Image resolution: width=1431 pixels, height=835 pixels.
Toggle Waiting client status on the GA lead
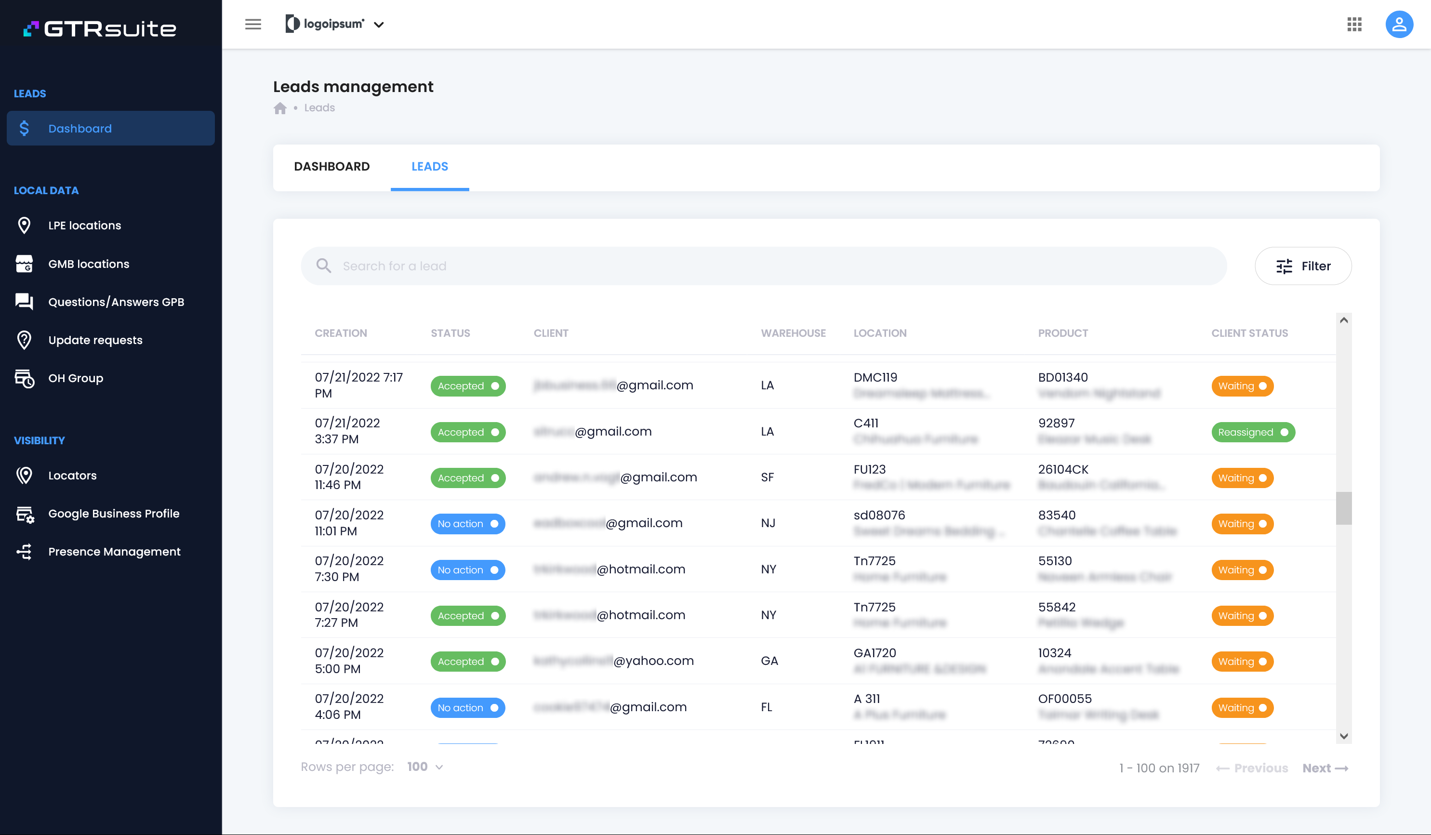[x=1242, y=661]
